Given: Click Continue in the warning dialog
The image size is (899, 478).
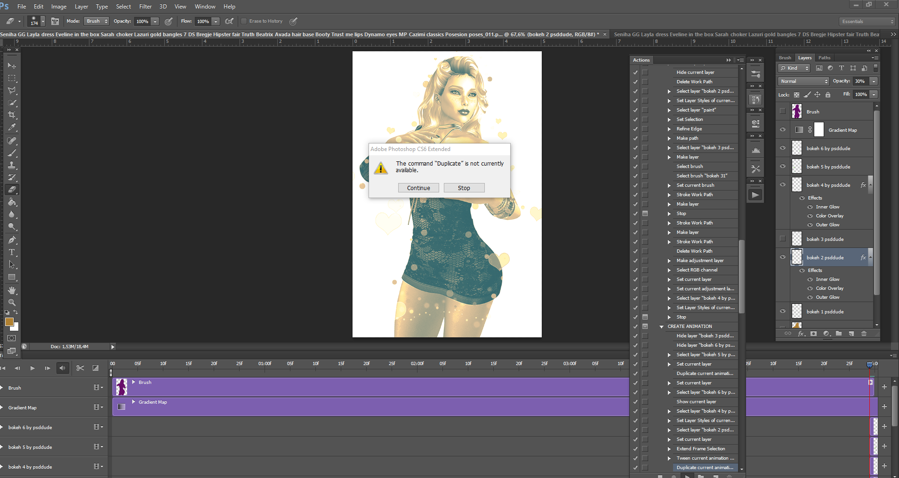Looking at the screenshot, I should [x=418, y=188].
